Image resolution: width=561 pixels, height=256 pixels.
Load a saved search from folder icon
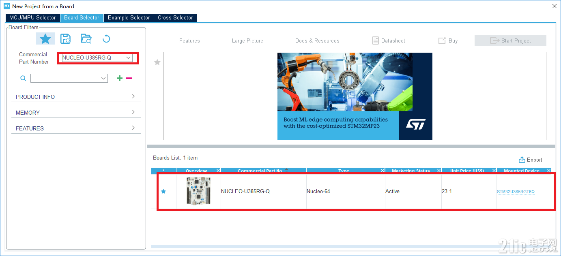pos(86,39)
